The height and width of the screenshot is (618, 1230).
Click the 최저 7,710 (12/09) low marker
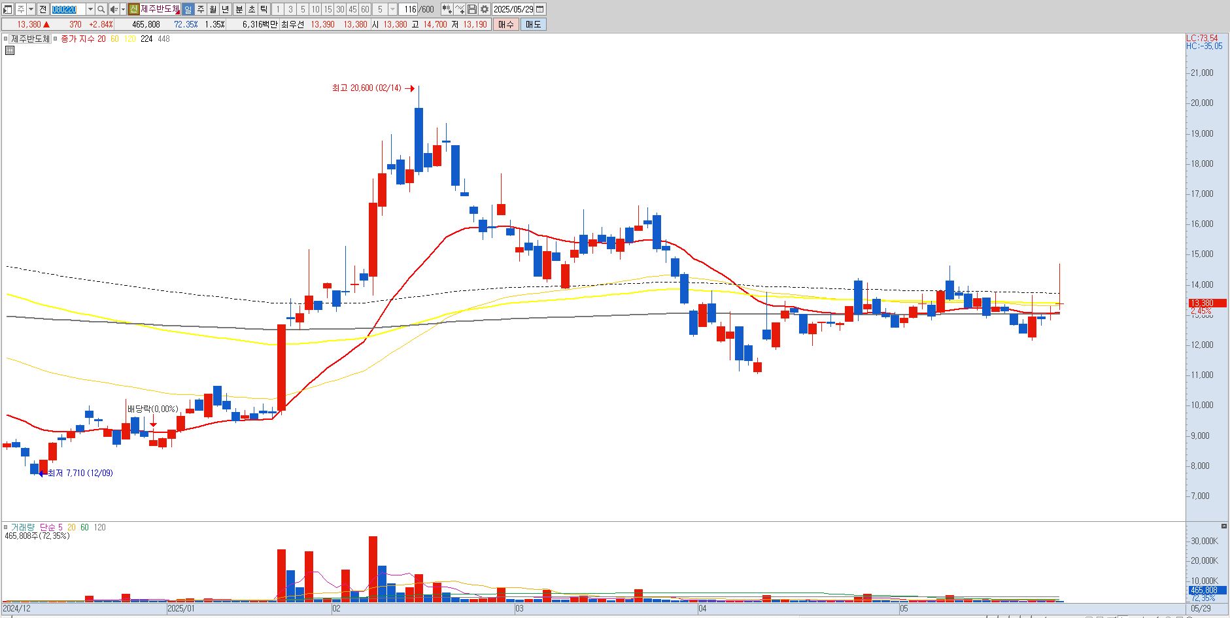coord(76,473)
